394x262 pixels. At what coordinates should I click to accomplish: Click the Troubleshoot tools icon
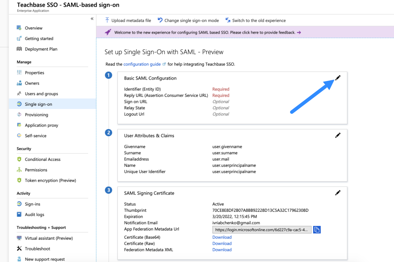(x=19, y=249)
